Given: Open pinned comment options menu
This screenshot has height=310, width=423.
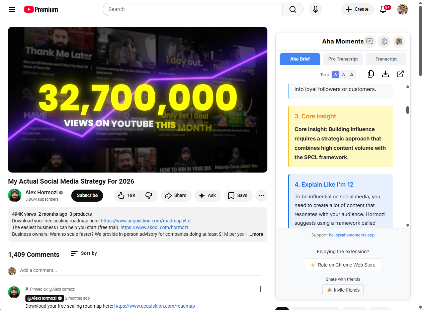Looking at the screenshot, I should 261,289.
